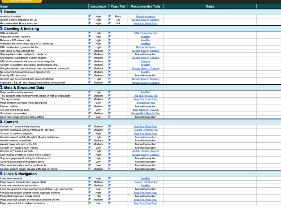281x211 pixels.
Task: Select 'Page doesn't link to broken pages (404)' cell
Action: [x=44, y=182]
